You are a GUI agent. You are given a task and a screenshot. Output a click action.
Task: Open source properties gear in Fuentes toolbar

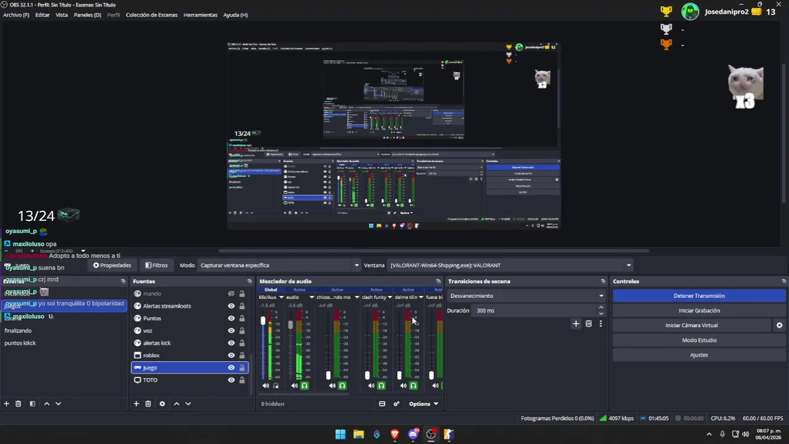coord(162,403)
